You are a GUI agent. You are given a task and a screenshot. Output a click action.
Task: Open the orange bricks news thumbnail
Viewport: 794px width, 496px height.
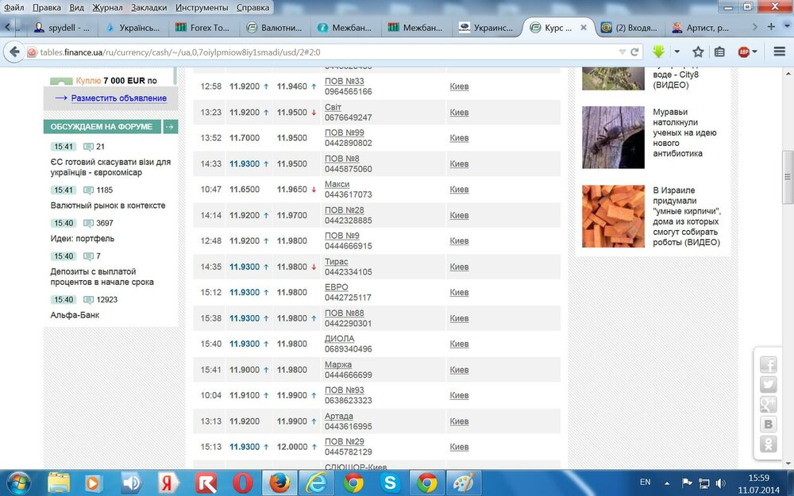tap(613, 216)
